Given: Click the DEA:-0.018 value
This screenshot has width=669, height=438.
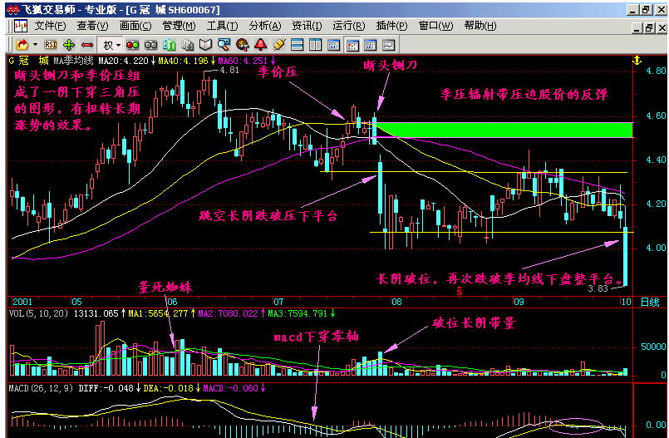Looking at the screenshot, I should [x=168, y=388].
